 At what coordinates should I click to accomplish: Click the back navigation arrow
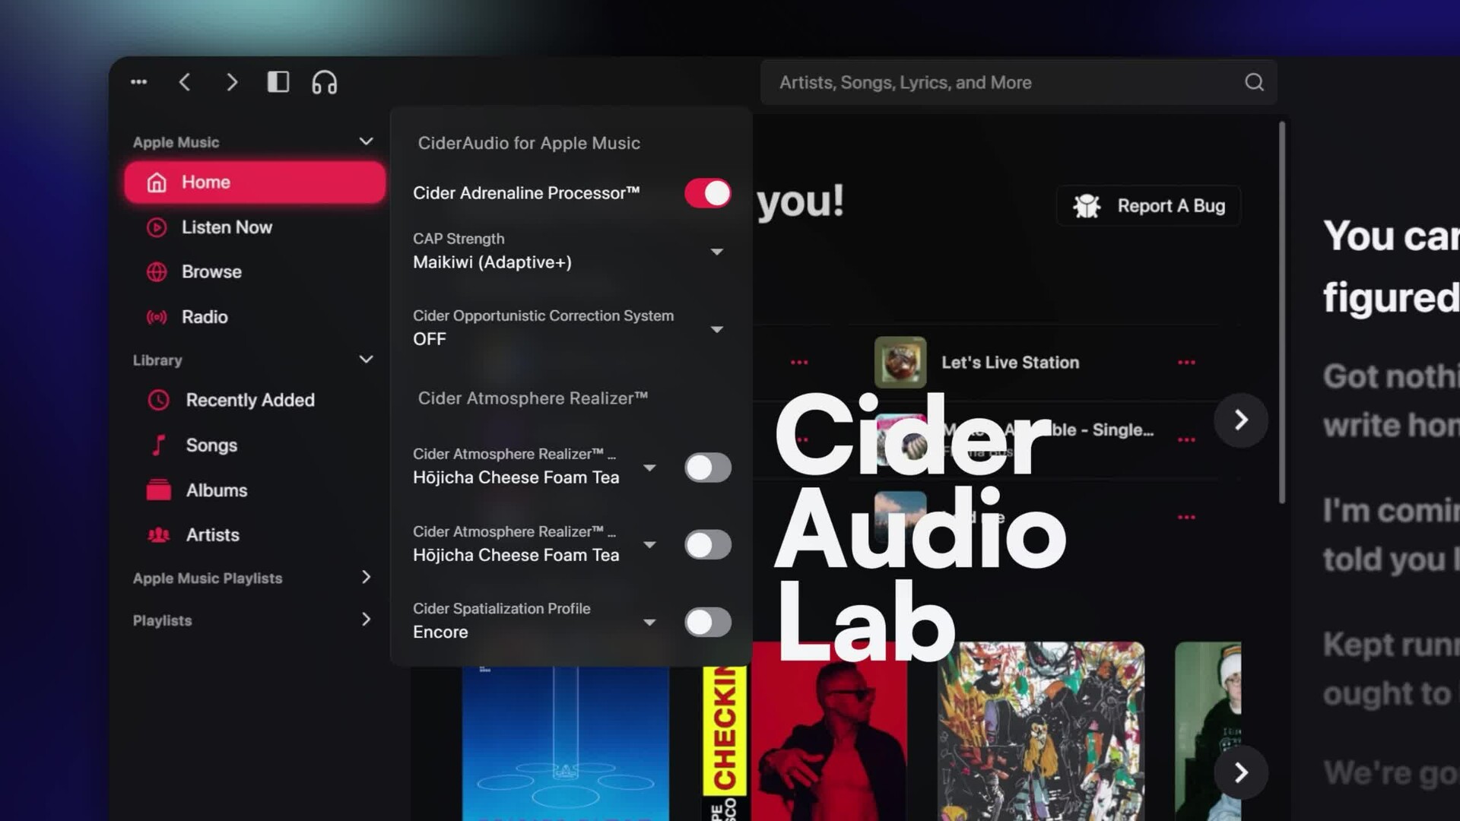point(185,82)
